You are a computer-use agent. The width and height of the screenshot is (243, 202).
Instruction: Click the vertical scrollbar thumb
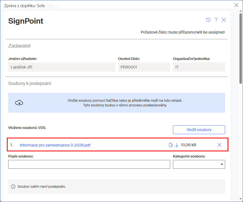click(x=241, y=48)
